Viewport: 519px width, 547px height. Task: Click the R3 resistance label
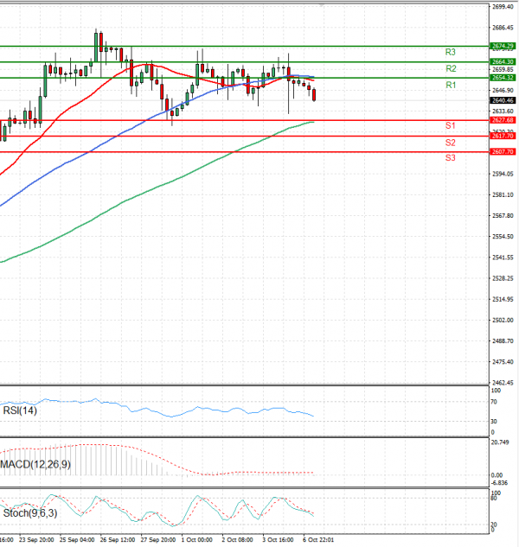click(450, 53)
